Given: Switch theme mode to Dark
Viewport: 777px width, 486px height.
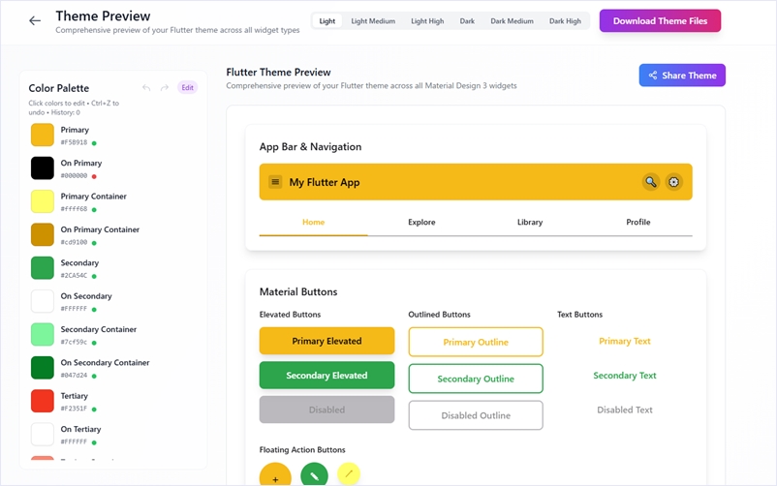Looking at the screenshot, I should (x=467, y=21).
